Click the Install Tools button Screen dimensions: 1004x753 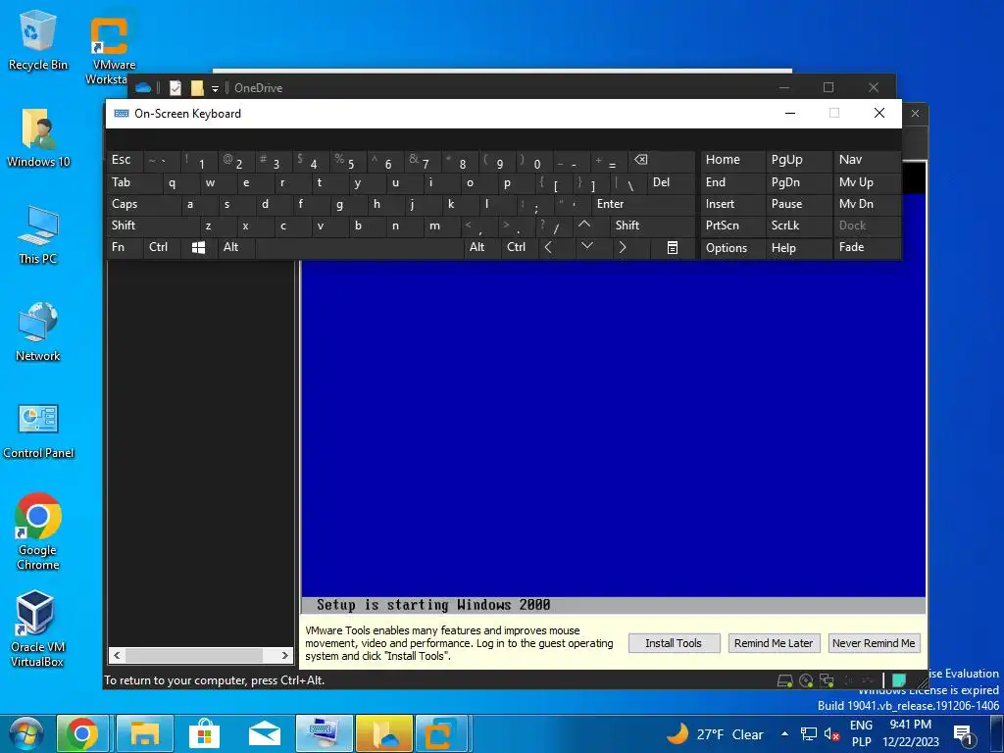coord(674,643)
